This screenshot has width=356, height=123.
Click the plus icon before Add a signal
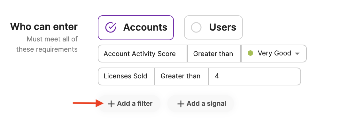181,104
